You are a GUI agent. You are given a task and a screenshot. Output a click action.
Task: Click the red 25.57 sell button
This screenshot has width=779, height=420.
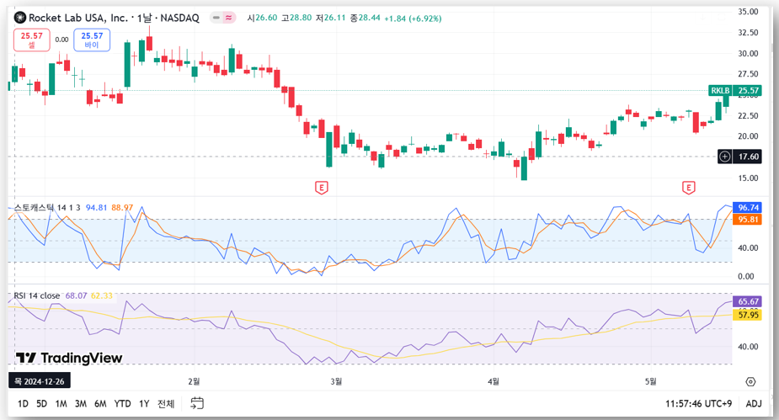coord(32,40)
